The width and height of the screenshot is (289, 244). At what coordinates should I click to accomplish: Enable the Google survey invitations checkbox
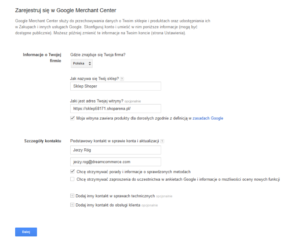coord(73,179)
